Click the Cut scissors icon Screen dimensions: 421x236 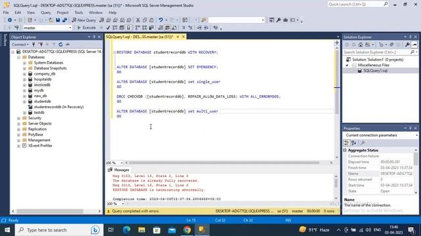138,20
